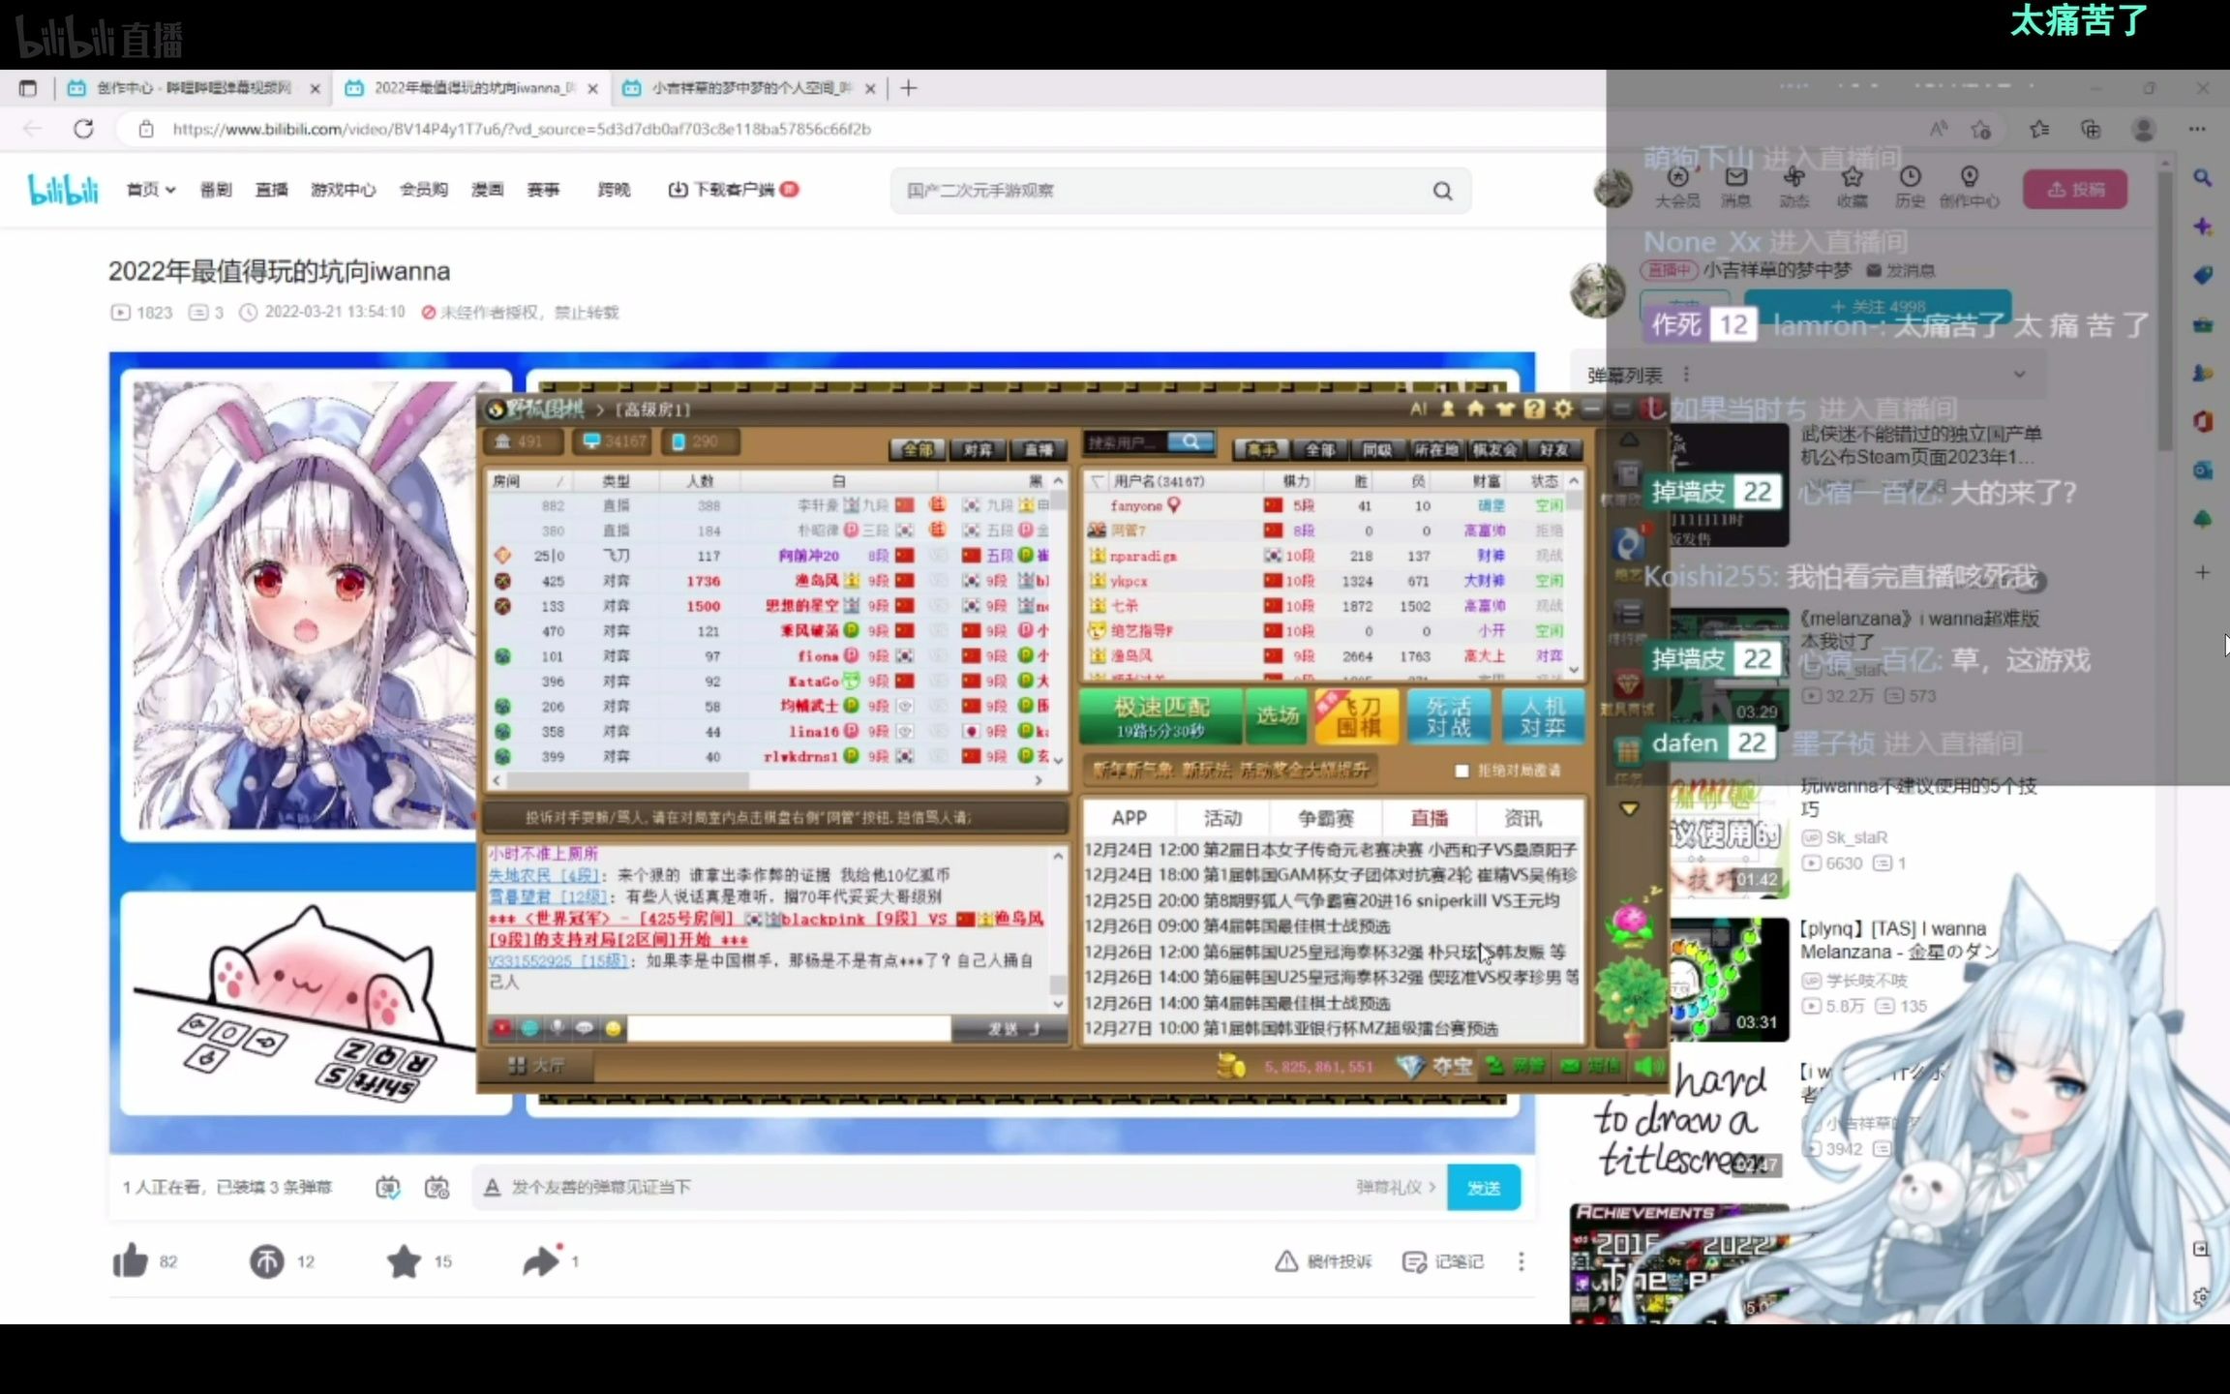Open the 大厅 lobby button
The width and height of the screenshot is (2230, 1394).
(x=535, y=1066)
